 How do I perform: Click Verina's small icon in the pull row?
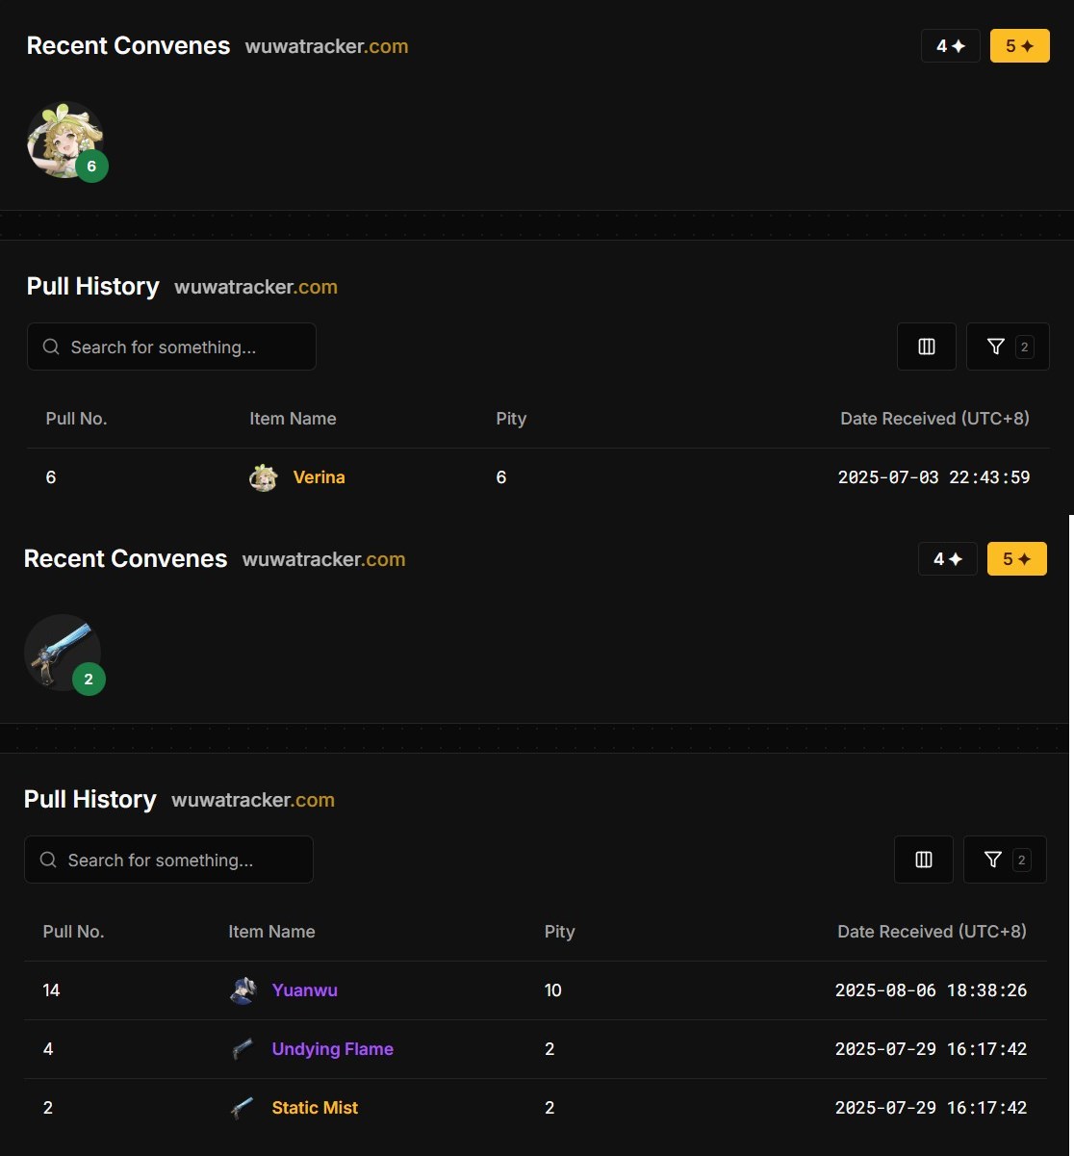tap(263, 477)
